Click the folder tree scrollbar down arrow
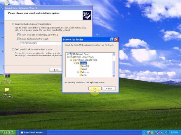Image resolution: width=181 pixels, height=135 pixels. pyautogui.click(x=114, y=76)
